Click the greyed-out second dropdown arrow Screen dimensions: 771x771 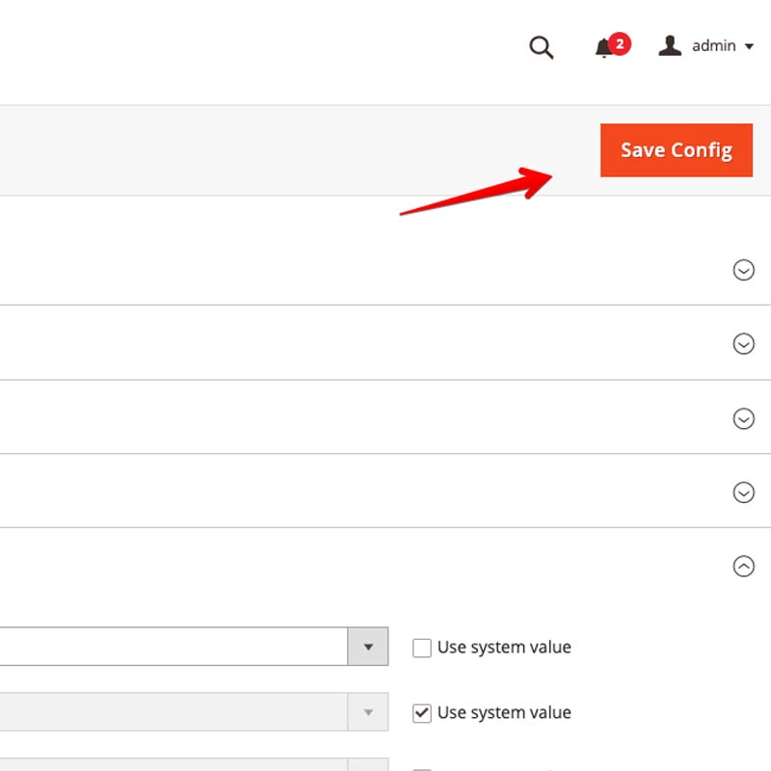[368, 712]
